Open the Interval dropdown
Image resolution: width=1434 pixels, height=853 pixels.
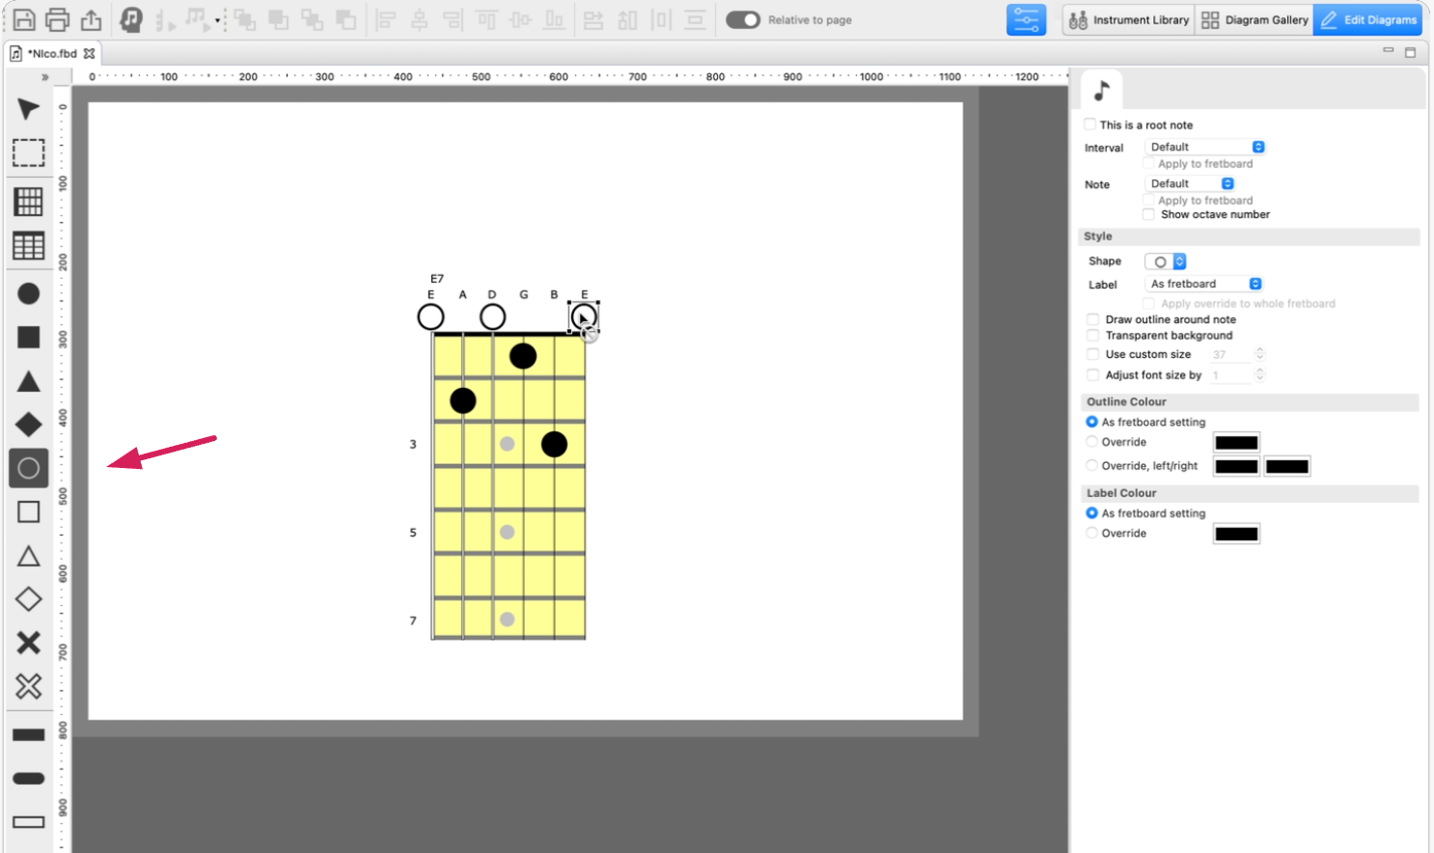point(1205,147)
